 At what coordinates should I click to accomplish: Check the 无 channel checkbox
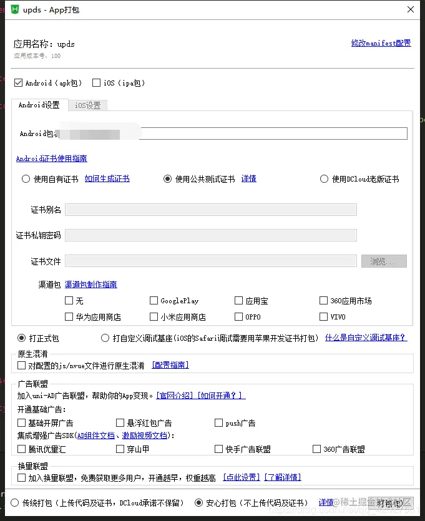[x=69, y=301]
